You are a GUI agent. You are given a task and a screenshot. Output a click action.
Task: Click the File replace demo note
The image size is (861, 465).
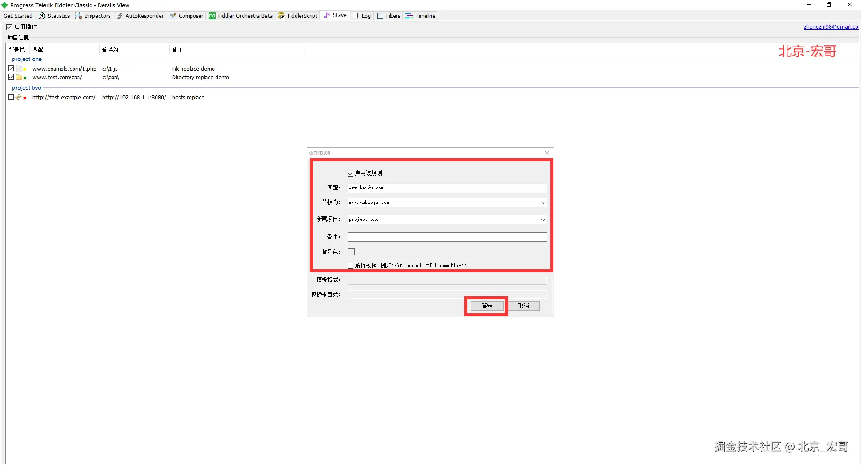coord(193,69)
